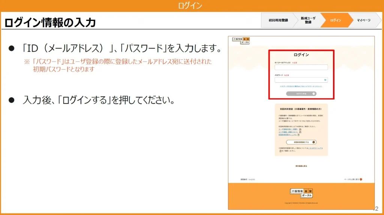Click arrow icon on 初回利用登録をする button
This screenshot has height=215, width=384.
tap(314, 142)
